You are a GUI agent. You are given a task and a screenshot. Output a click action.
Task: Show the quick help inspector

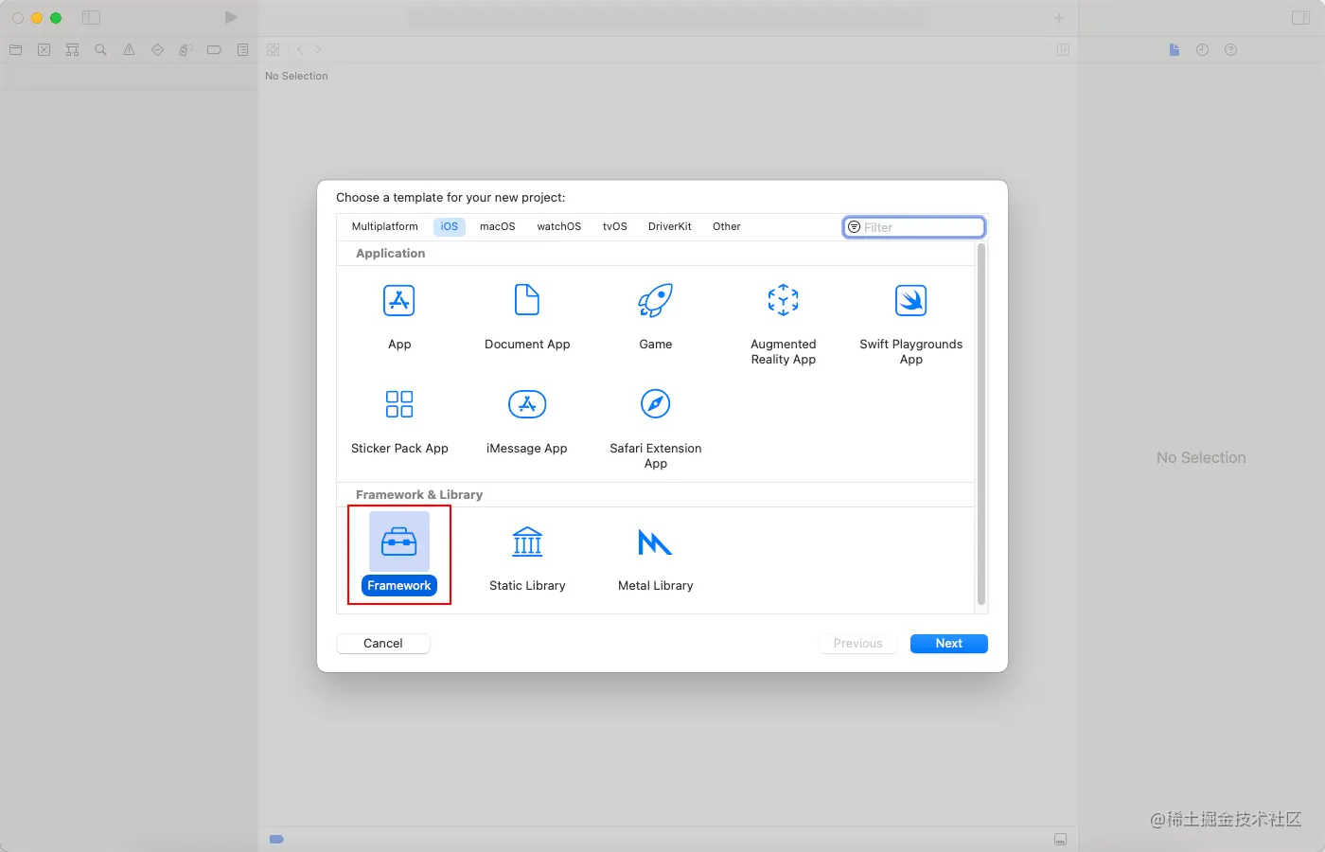tap(1231, 50)
